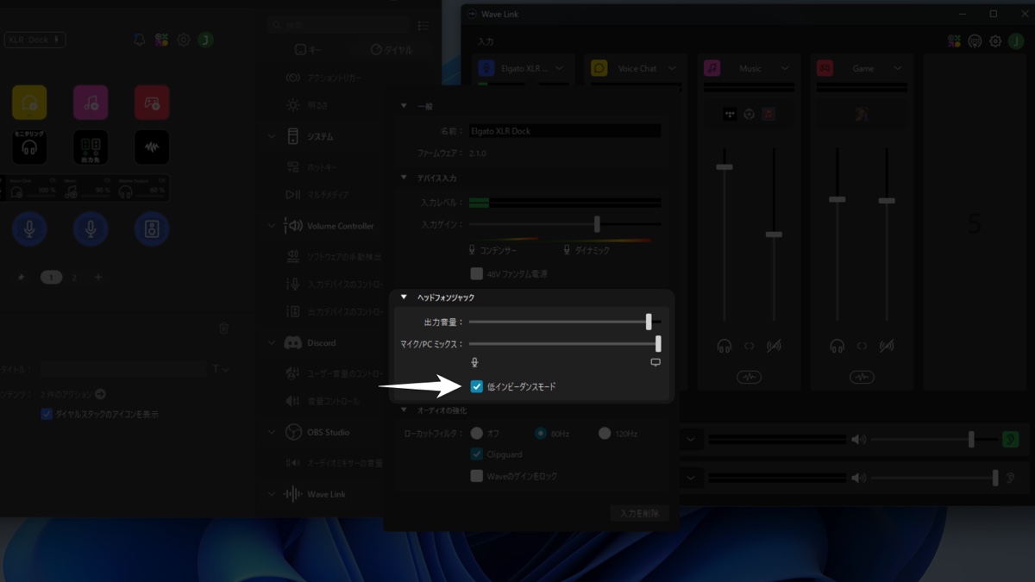Screen dimensions: 1035x582
Task: Expand the Game channel dropdown arrow
Action: (x=898, y=68)
